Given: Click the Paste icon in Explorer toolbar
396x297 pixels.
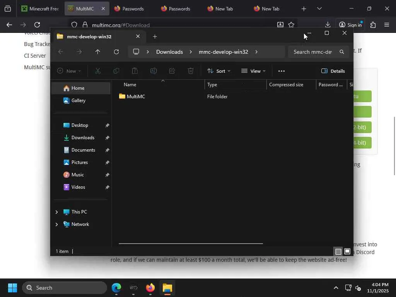Looking at the screenshot, I should pos(135,71).
